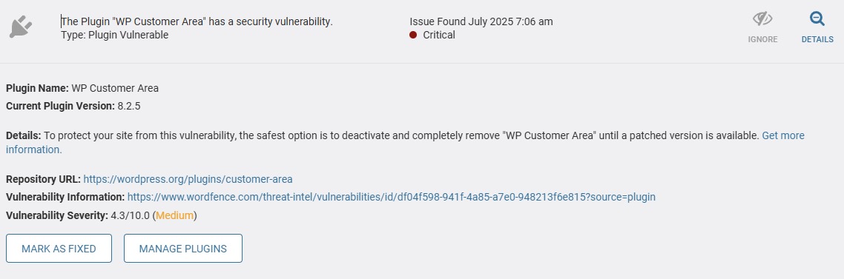Click the magnifying glass Details icon
This screenshot has height=279, width=844.
coord(817,19)
